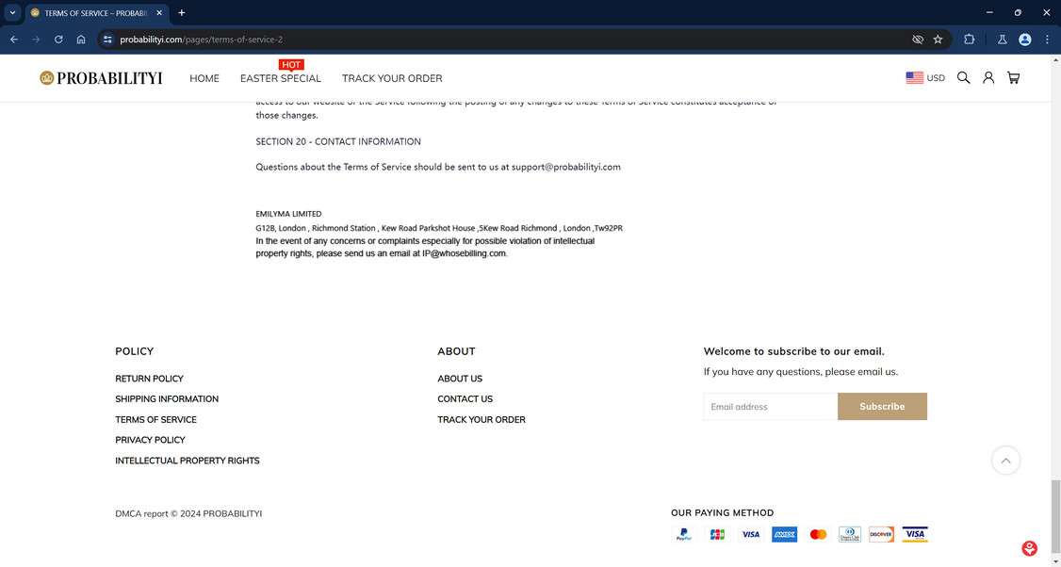Click the account icon in the header
Screen dimensions: 1061x567
point(988,77)
